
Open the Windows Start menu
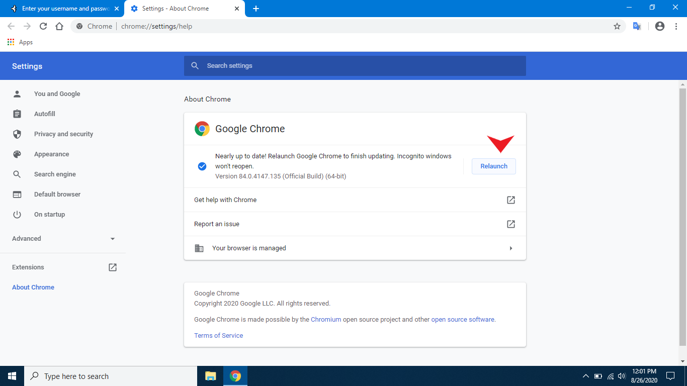(12, 376)
